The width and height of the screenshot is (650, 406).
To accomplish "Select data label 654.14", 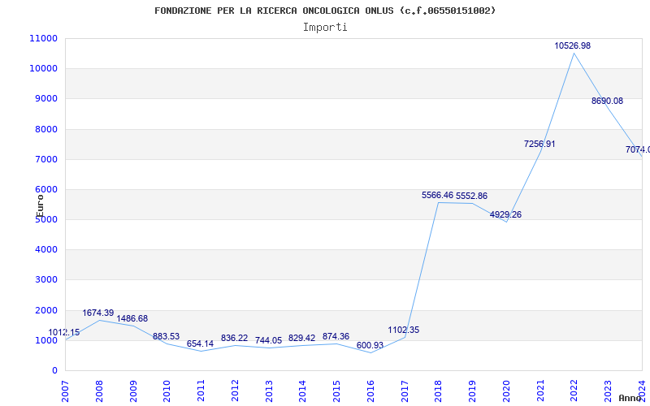I will click(x=200, y=343).
